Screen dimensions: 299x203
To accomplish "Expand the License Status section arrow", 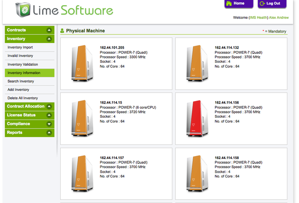I will pos(49,115).
